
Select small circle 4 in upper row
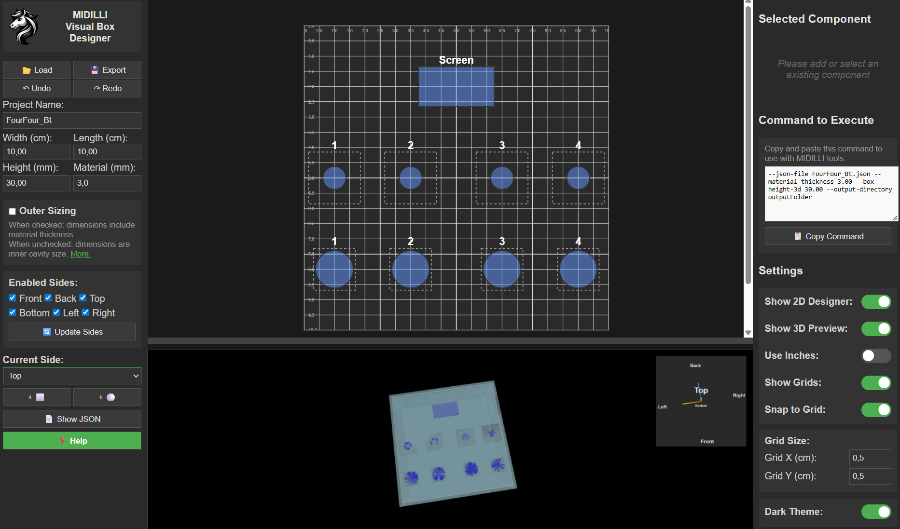(578, 178)
